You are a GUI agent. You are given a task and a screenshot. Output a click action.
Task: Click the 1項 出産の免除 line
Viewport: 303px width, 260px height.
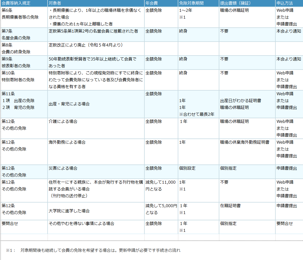tap(18, 101)
